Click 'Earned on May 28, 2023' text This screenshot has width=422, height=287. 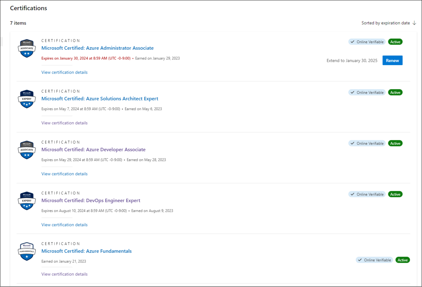[x=146, y=160]
